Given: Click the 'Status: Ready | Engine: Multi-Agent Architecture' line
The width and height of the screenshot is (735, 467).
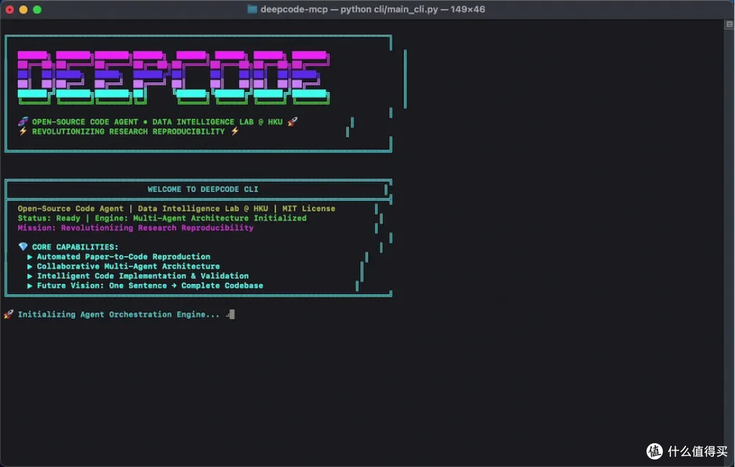Looking at the screenshot, I should [x=162, y=218].
